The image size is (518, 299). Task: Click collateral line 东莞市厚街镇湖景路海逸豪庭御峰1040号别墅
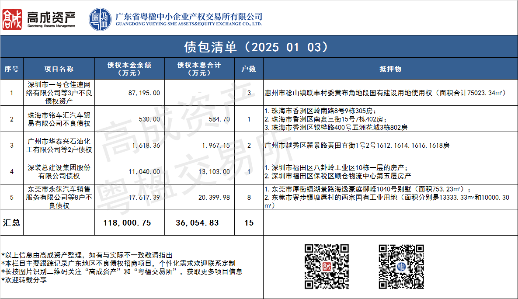(341, 189)
